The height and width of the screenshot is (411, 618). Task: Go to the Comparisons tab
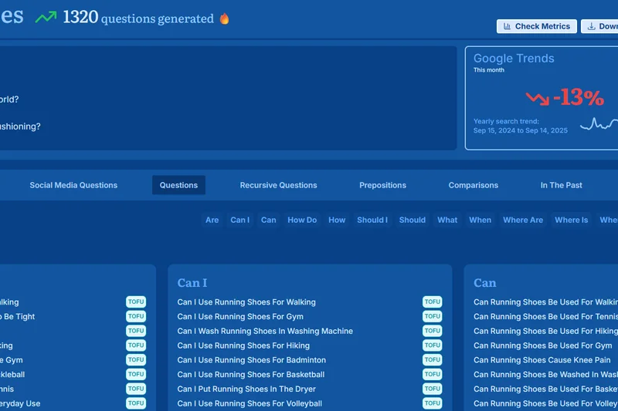[x=473, y=185]
